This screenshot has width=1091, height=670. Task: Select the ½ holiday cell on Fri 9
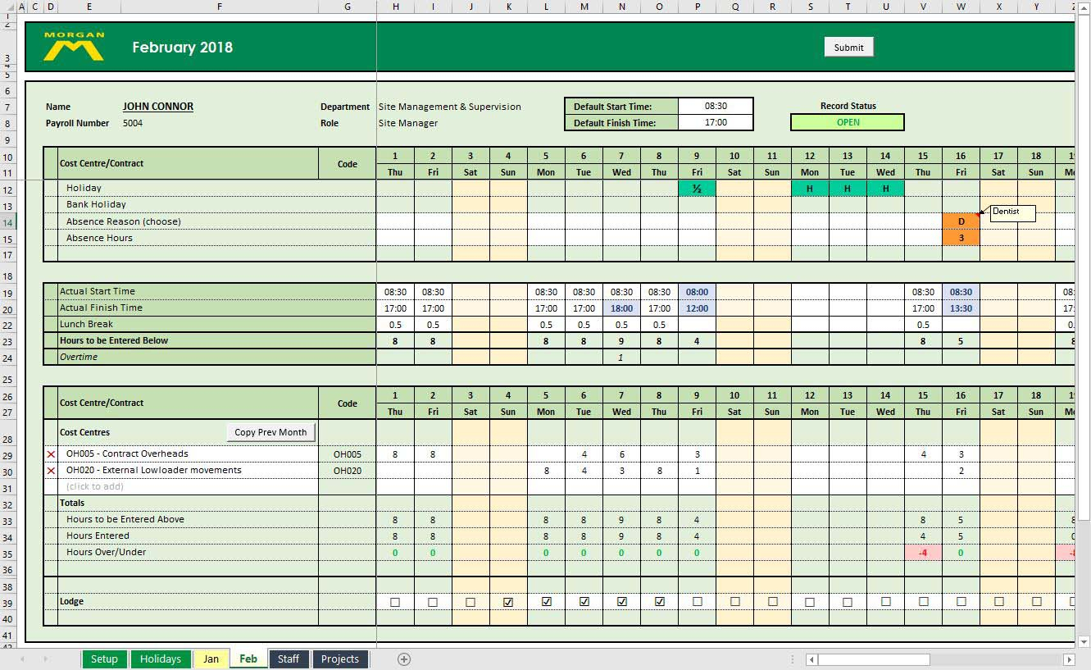click(697, 189)
